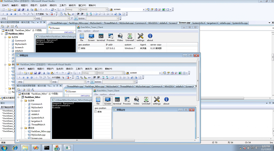Click the 线程 thread input field in top debug bar
This screenshot has width=274, height=151.
point(56,18)
